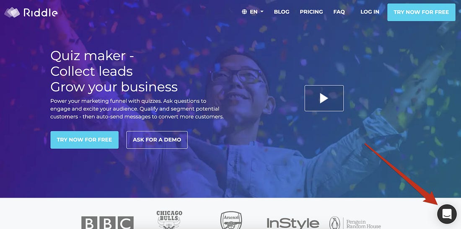Screen dimensions: 461x229
Task: Open the chat widget bubble
Action: (447, 214)
